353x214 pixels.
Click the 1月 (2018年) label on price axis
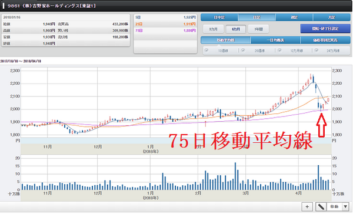pos(151,149)
